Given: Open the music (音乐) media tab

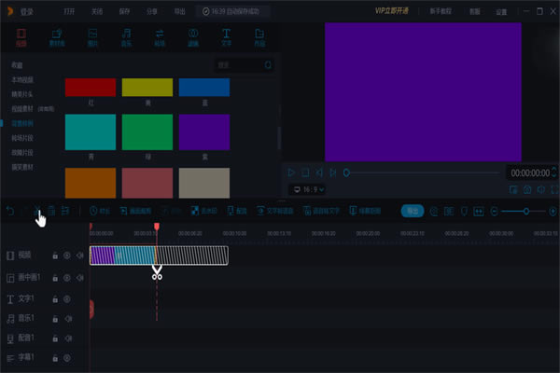Looking at the screenshot, I should coord(125,38).
